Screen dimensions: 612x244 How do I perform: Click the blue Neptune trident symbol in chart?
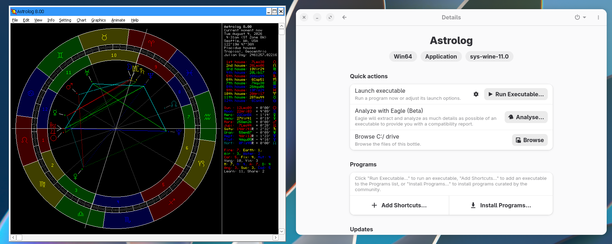pos(151,75)
